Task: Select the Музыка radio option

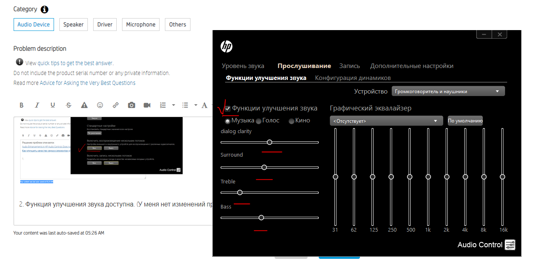Action: click(227, 121)
